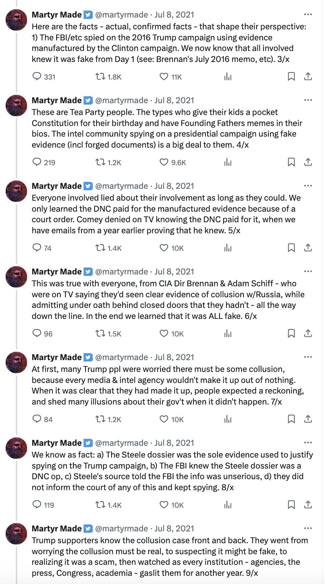Image resolution: width=325 pixels, height=584 pixels.
Task: Reply to the 3/x tweet
Action: pos(37,76)
